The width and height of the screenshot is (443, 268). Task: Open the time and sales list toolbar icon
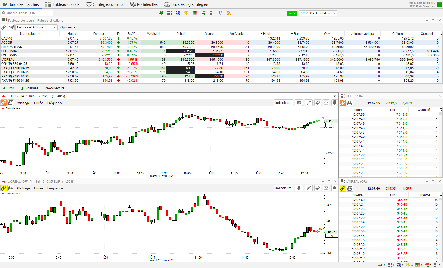[x=212, y=13]
